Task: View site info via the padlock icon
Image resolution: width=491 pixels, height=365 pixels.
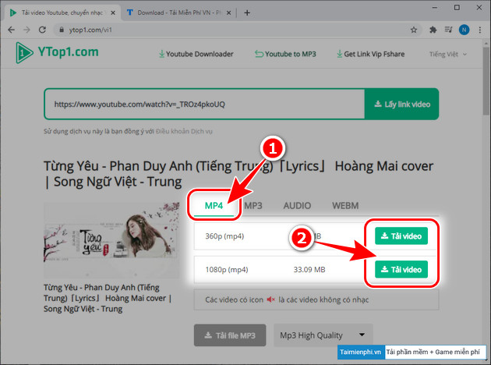Action: 62,30
